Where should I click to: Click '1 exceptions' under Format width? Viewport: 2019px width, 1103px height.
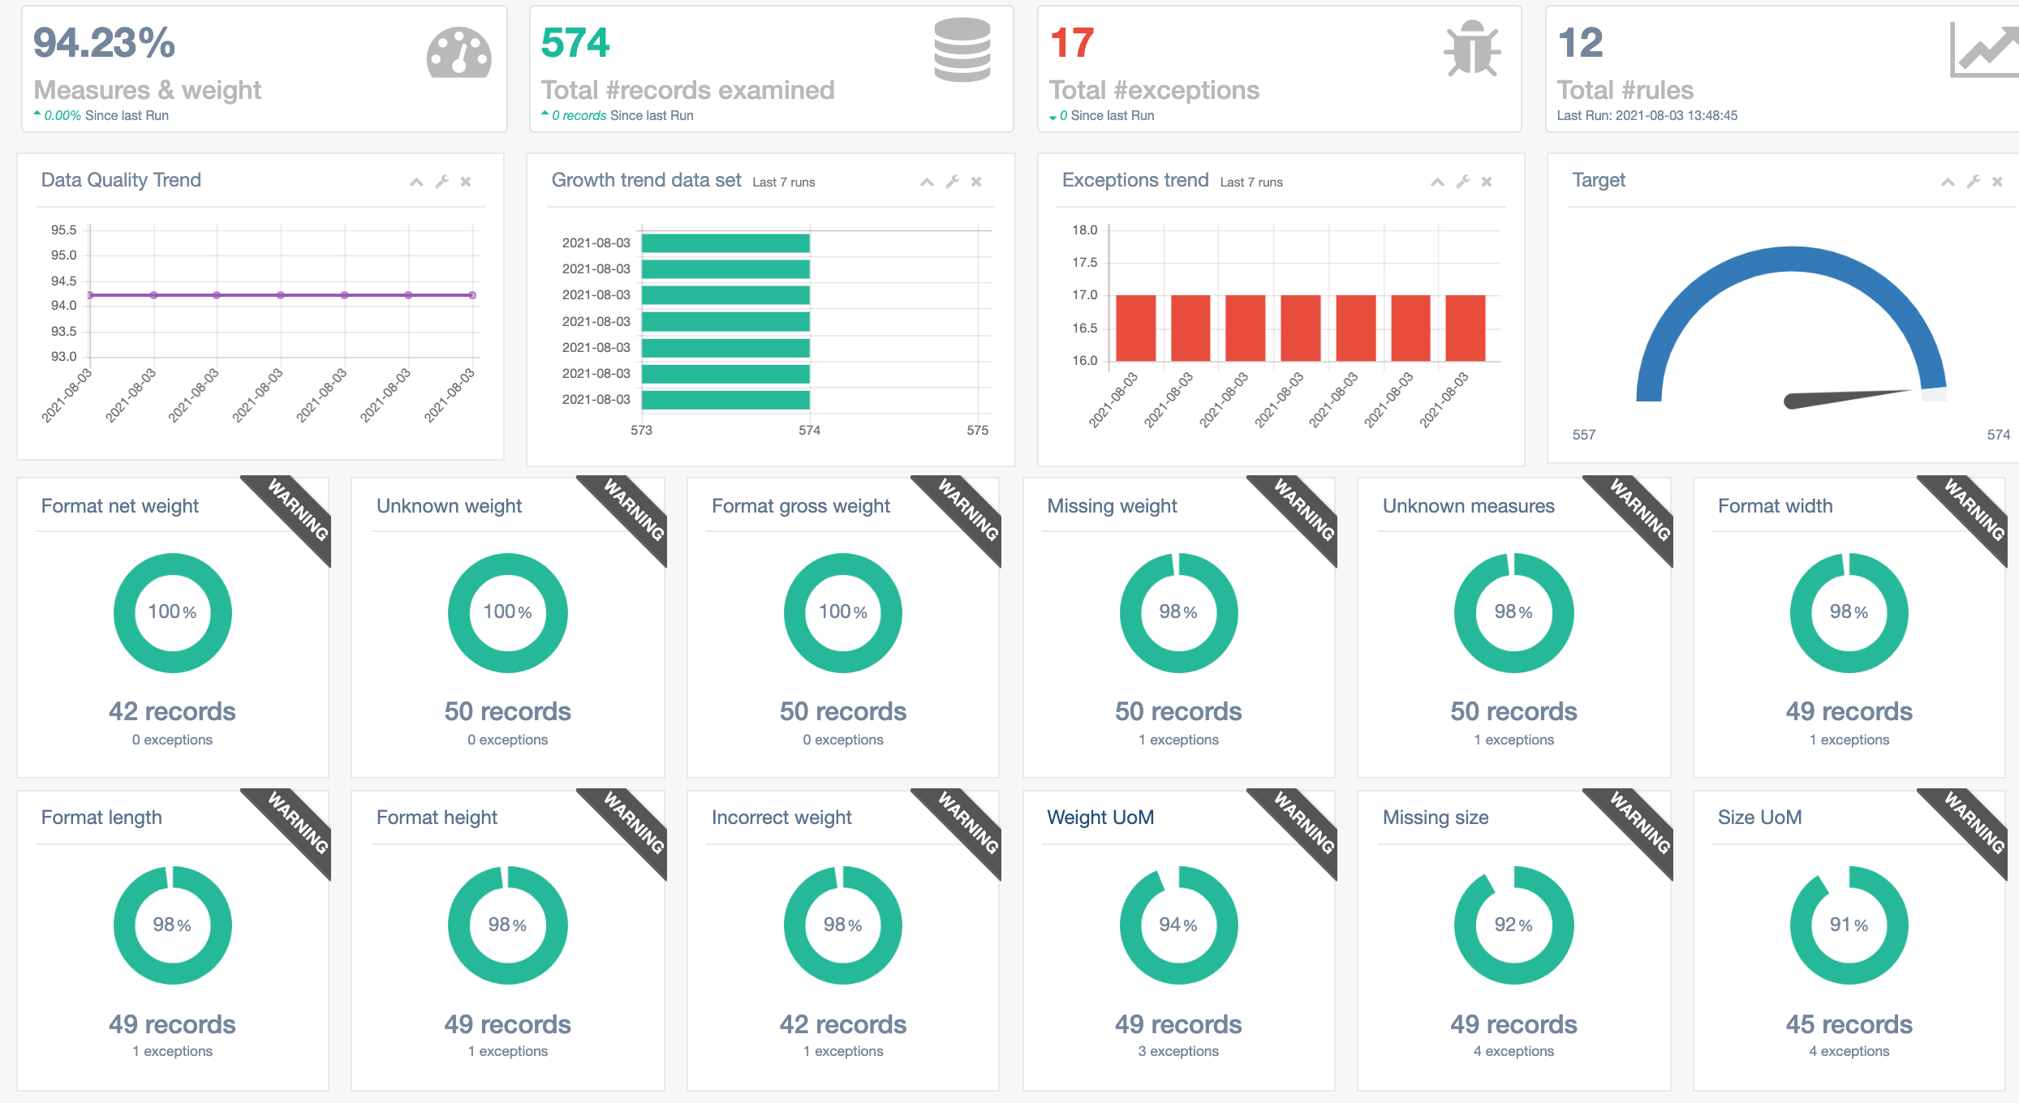1849,740
